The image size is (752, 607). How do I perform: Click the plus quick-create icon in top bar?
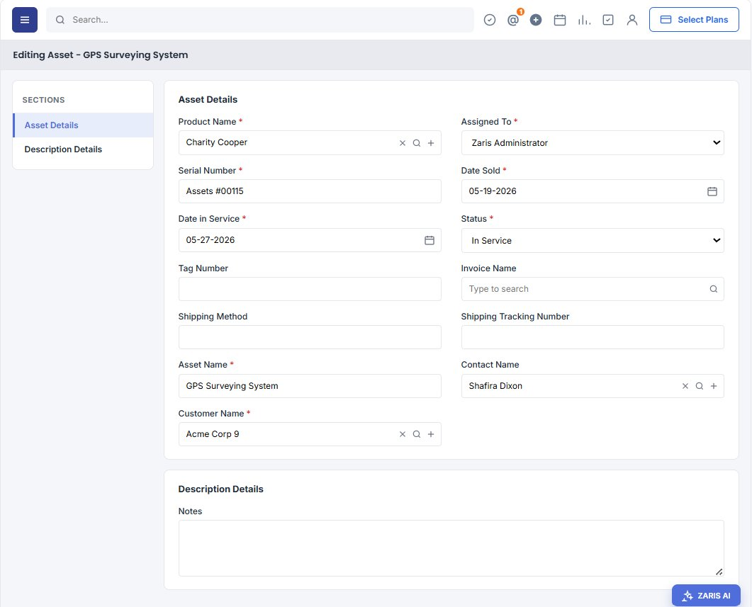[536, 20]
